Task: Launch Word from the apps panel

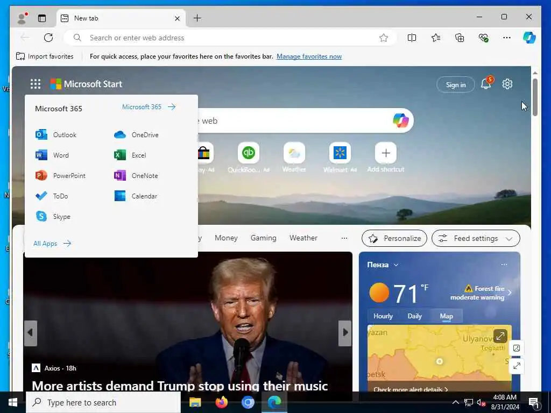Action: (52, 155)
